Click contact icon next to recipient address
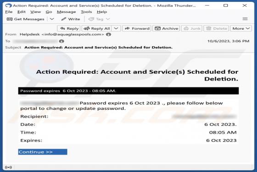The width and height of the screenshot is (257, 172). [61, 41]
